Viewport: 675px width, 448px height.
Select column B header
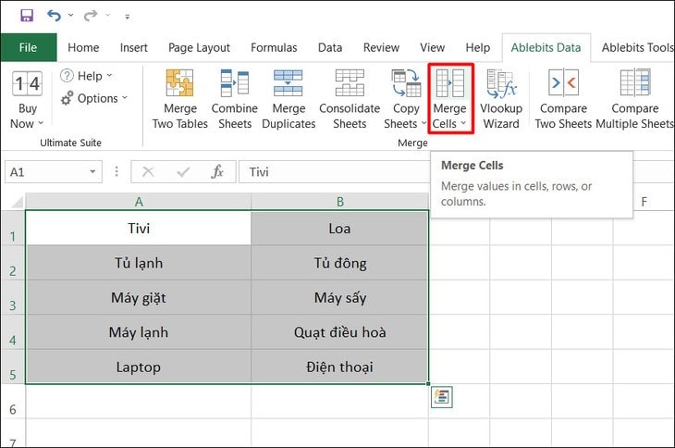[x=340, y=202]
